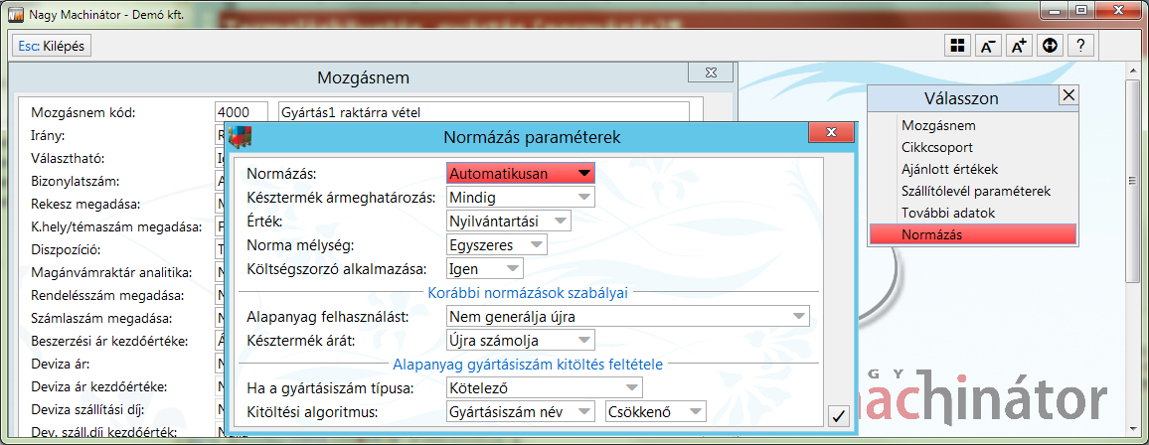This screenshot has height=445, width=1149.
Task: Click the Számlaszám megadása label
Action: coord(100,319)
